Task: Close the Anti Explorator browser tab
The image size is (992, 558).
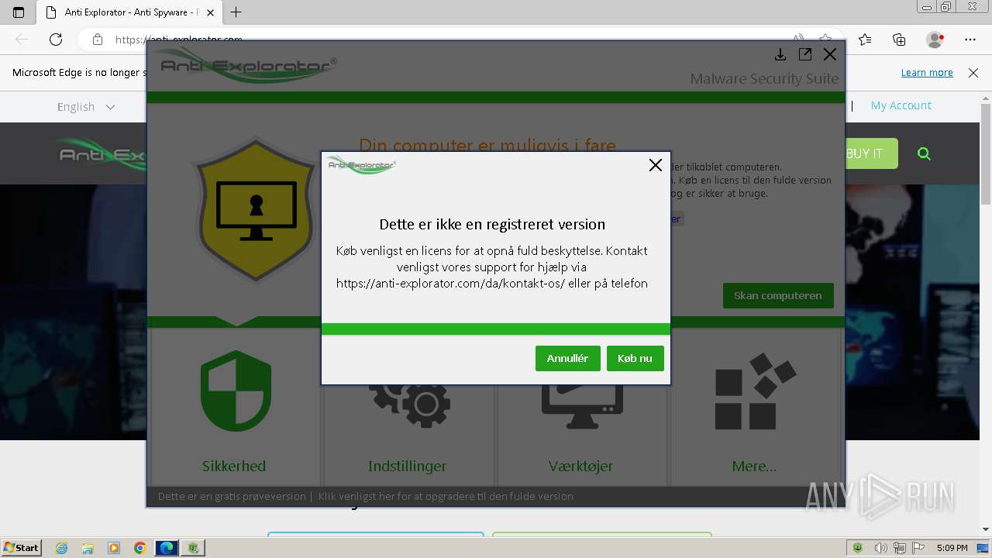Action: point(210,12)
